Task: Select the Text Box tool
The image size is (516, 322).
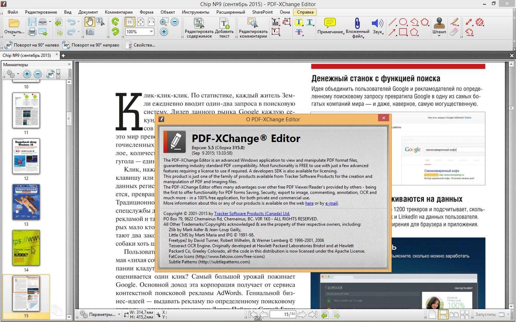Action: pos(275,32)
